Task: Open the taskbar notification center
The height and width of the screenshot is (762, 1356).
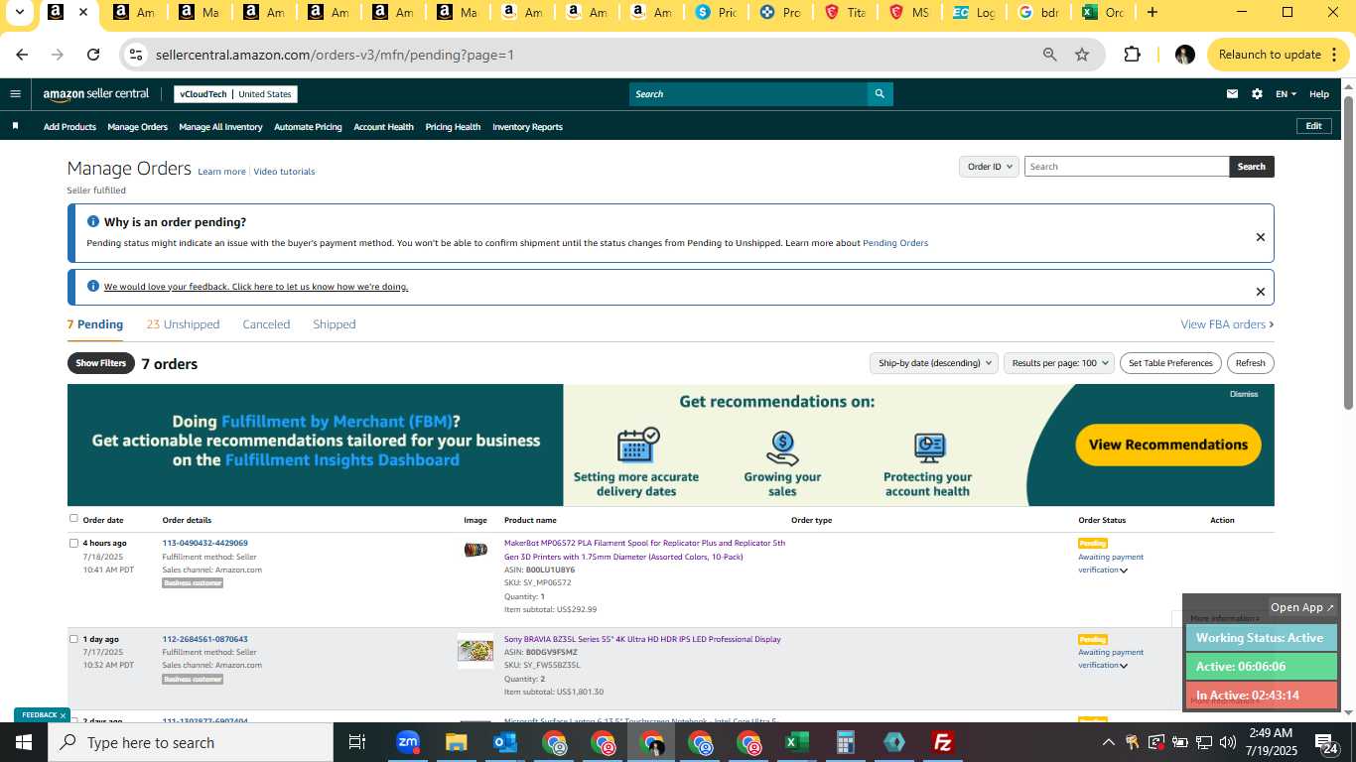Action: coord(1328,742)
